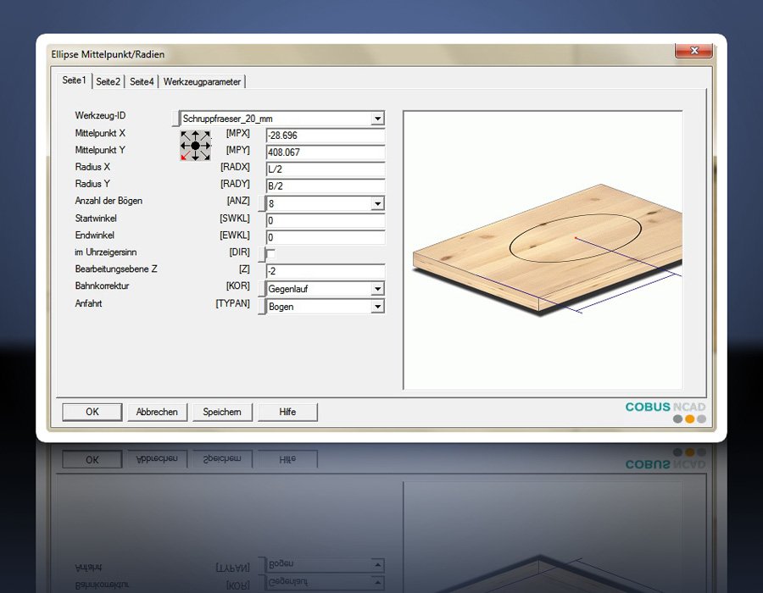Click the ellipse preview image on the wood board
Viewport: 763px width, 593px height.
(x=576, y=238)
